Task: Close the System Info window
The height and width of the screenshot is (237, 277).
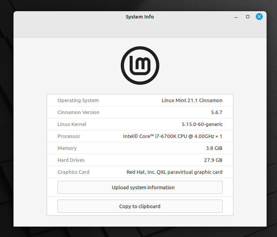Action: click(x=259, y=17)
